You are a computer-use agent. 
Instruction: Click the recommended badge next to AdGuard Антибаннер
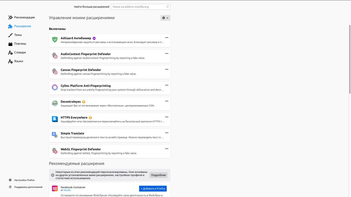[x=94, y=38]
